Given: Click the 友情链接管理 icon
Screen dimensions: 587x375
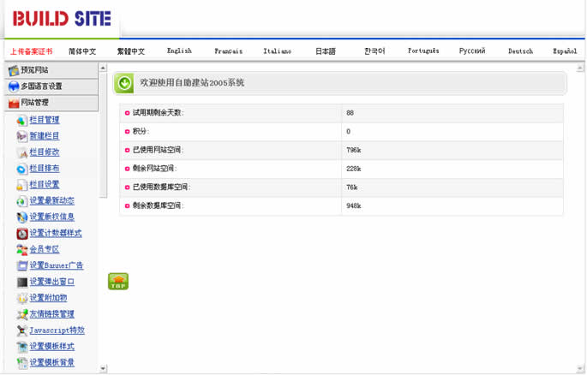Looking at the screenshot, I should click(21, 314).
